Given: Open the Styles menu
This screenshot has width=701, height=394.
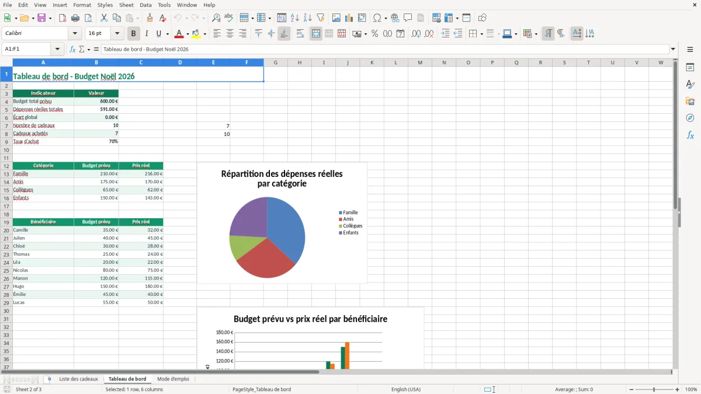Looking at the screenshot, I should [105, 5].
